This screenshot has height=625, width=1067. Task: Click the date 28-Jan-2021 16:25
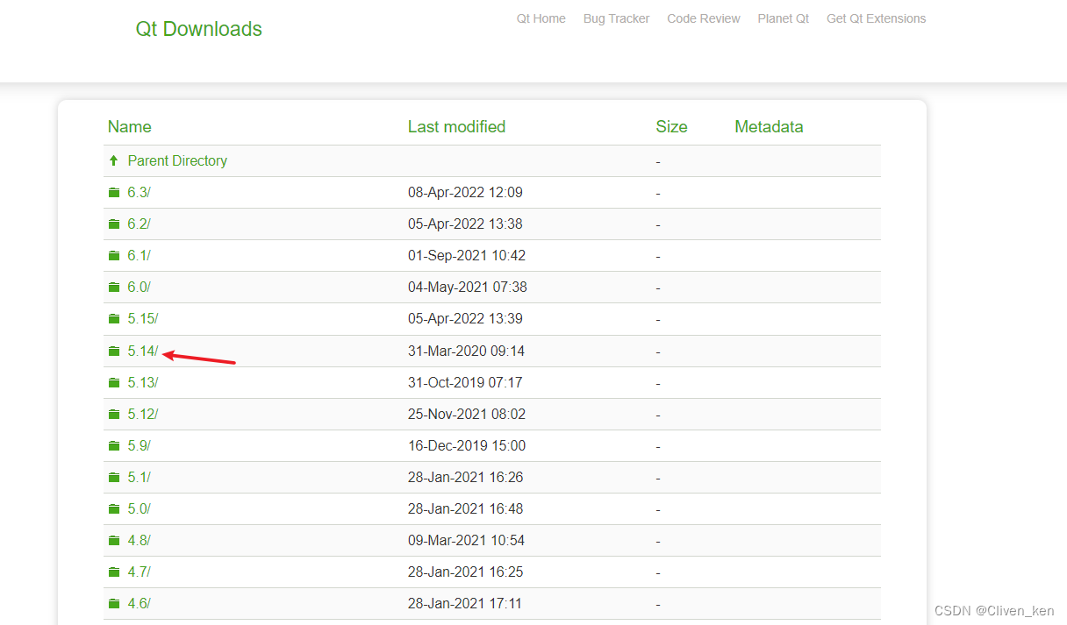click(x=466, y=572)
